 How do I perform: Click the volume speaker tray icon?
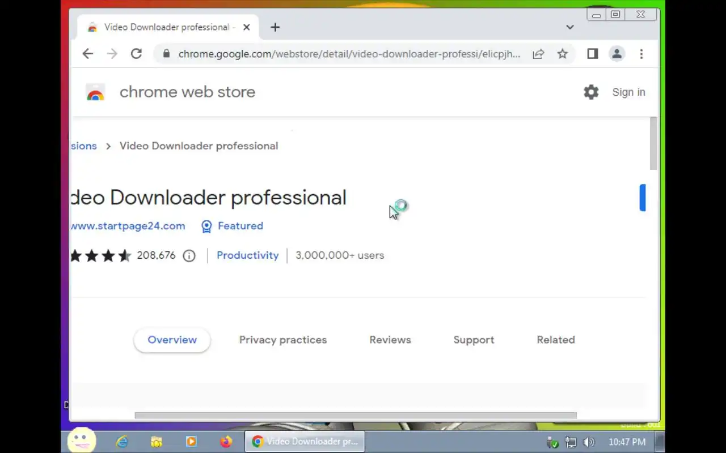click(x=589, y=442)
